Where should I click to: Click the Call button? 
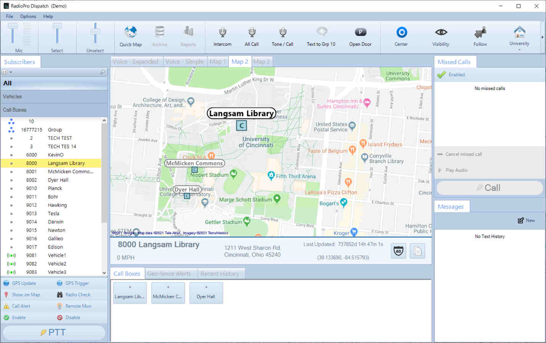click(490, 188)
